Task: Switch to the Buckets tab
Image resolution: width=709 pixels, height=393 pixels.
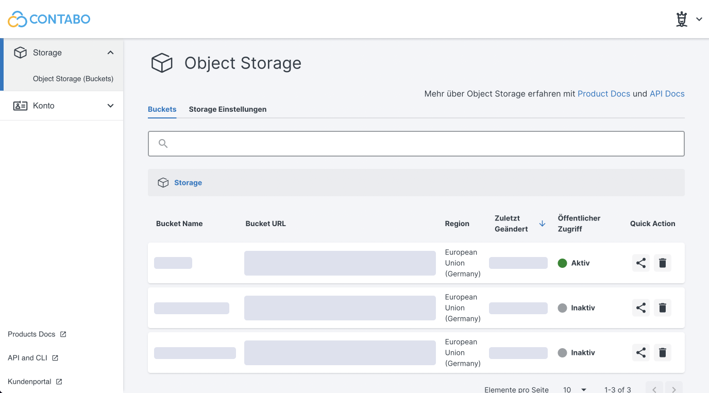Action: tap(162, 109)
